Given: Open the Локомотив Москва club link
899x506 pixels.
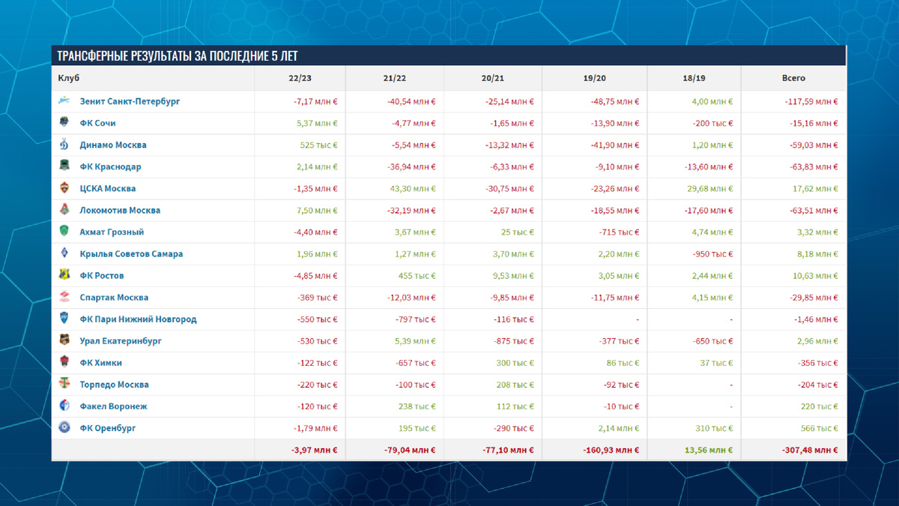Looking at the screenshot, I should pyautogui.click(x=120, y=210).
